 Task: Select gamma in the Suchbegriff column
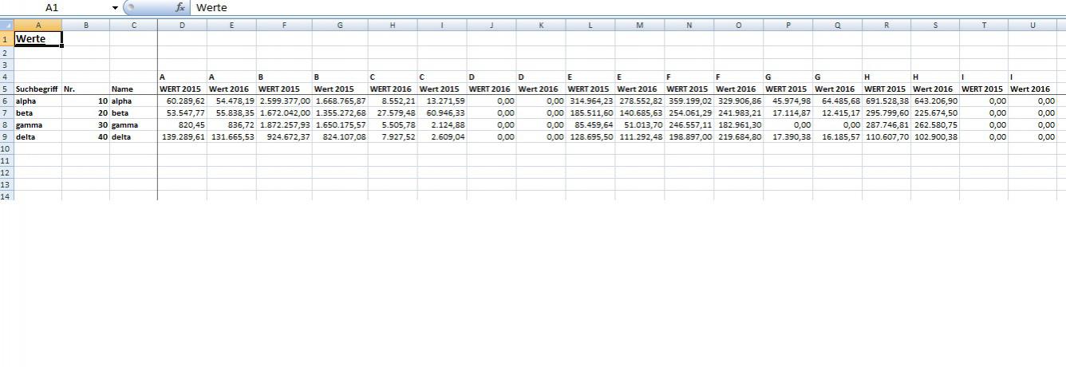pyautogui.click(x=38, y=125)
